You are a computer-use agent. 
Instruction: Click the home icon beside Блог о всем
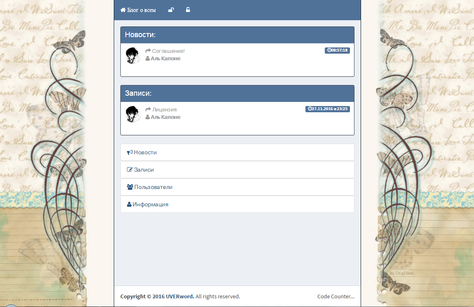tap(123, 10)
